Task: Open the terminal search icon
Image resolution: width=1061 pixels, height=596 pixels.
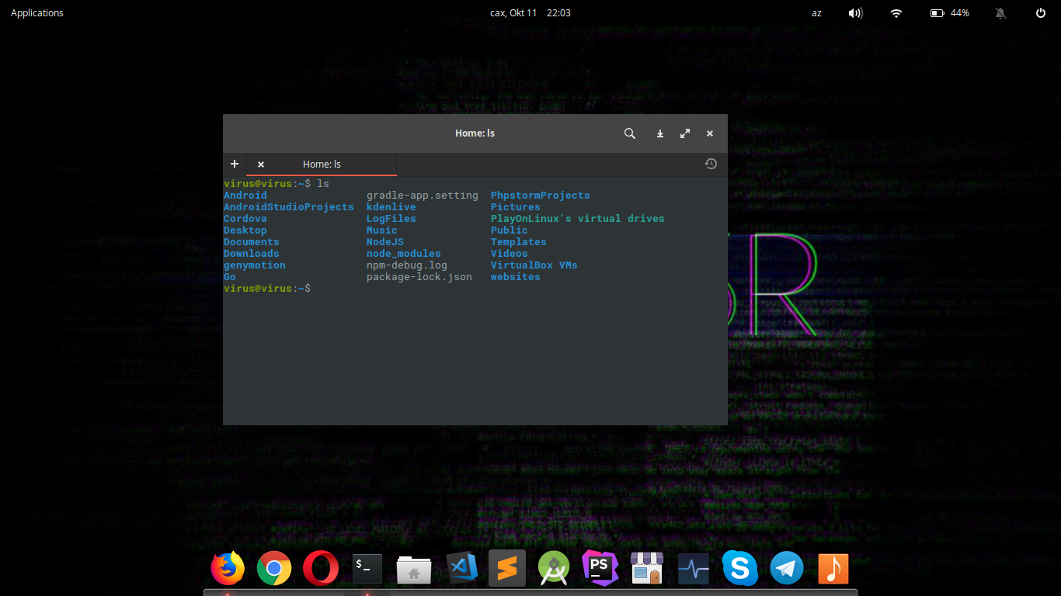Action: click(630, 133)
